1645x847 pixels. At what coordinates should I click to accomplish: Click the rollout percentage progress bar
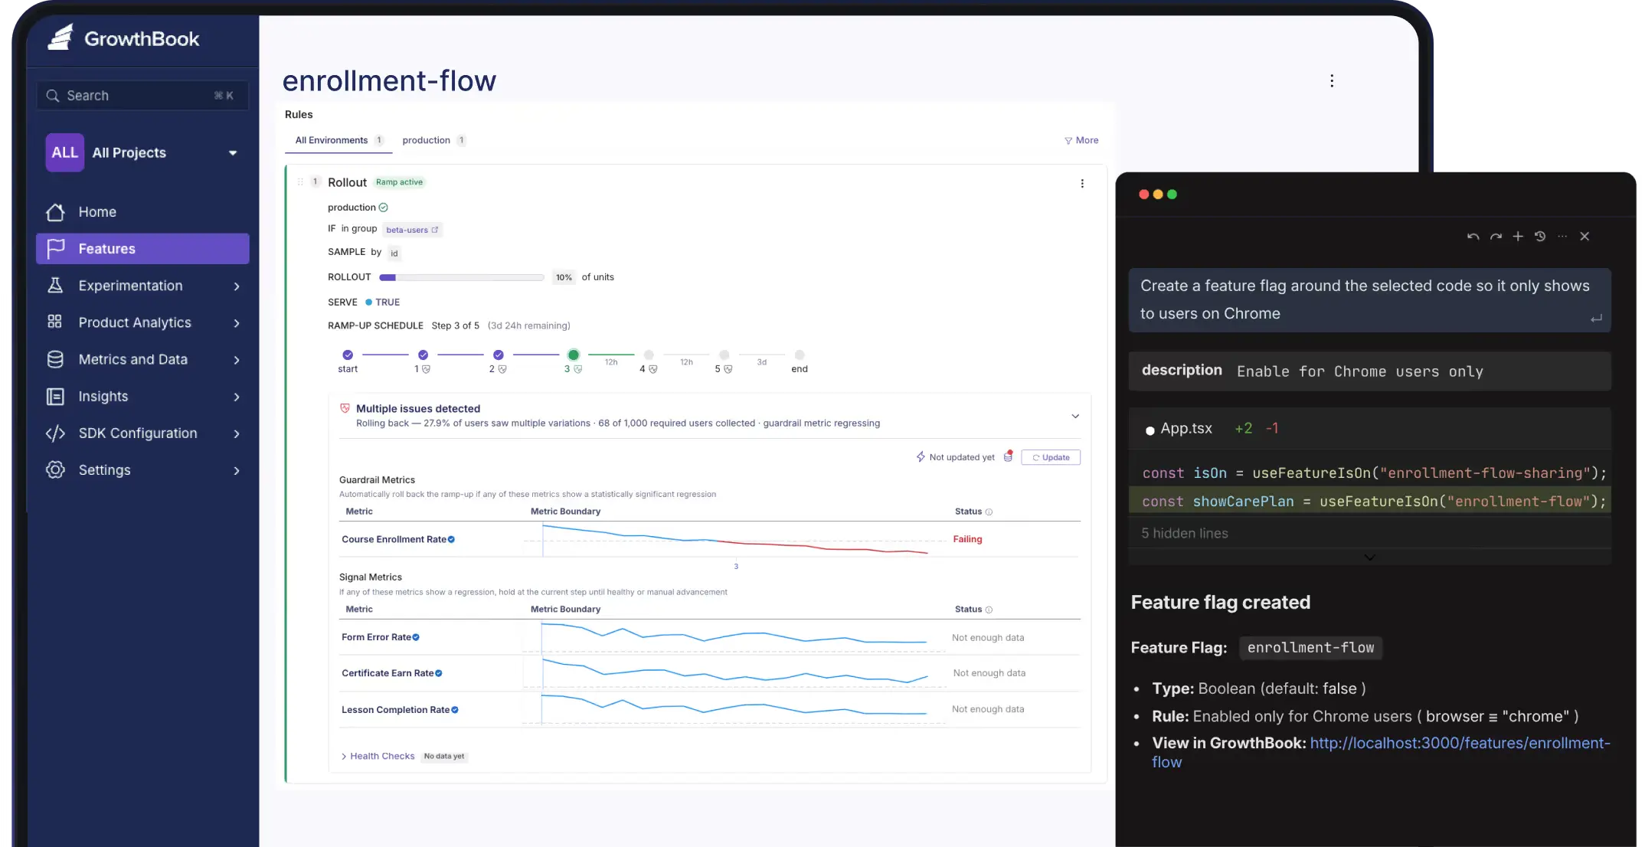pyautogui.click(x=462, y=278)
